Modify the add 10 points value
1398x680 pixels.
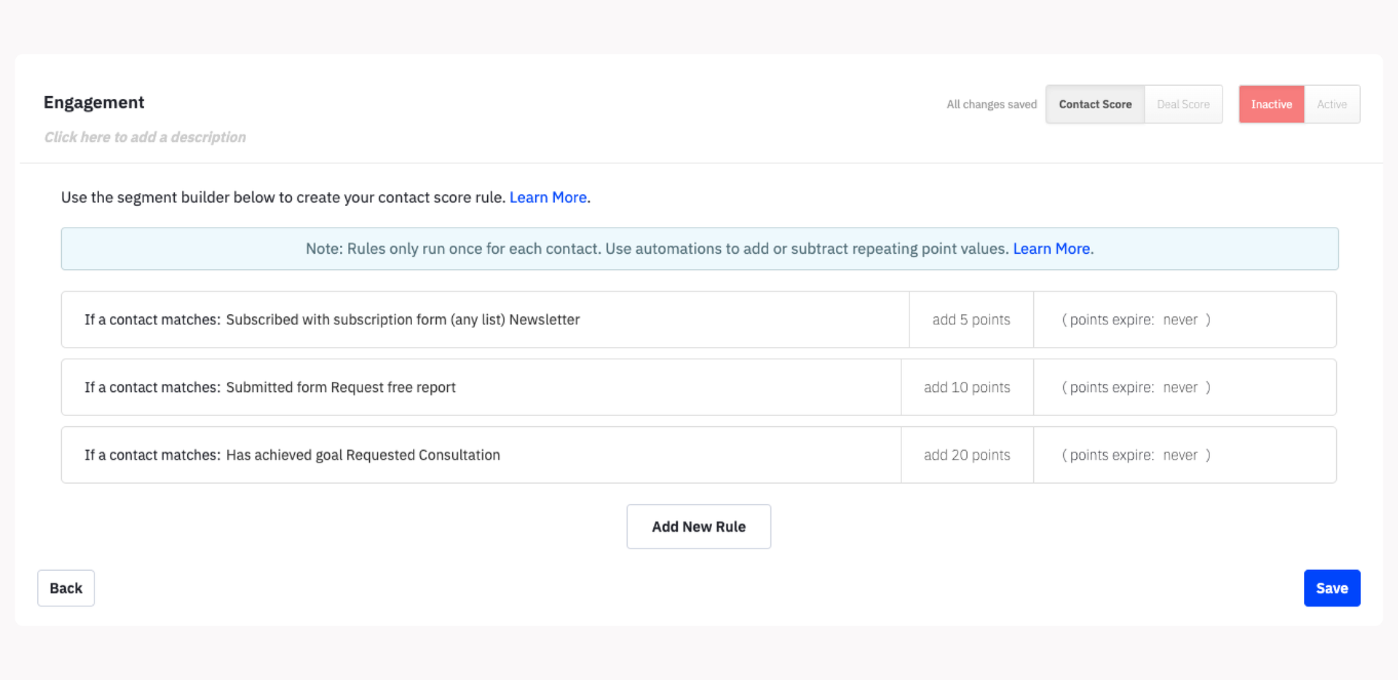coord(966,387)
